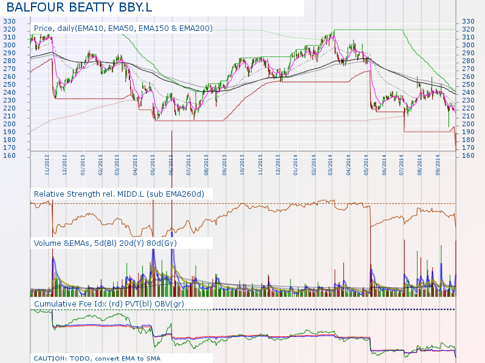Image resolution: width=485 pixels, height=363 pixels.
Task: Click the 06/2014 date axis label
Action: pos(384,165)
